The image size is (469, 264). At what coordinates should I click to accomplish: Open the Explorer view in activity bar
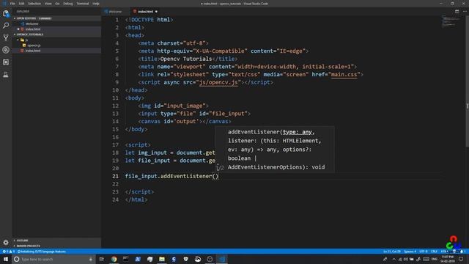[6, 13]
